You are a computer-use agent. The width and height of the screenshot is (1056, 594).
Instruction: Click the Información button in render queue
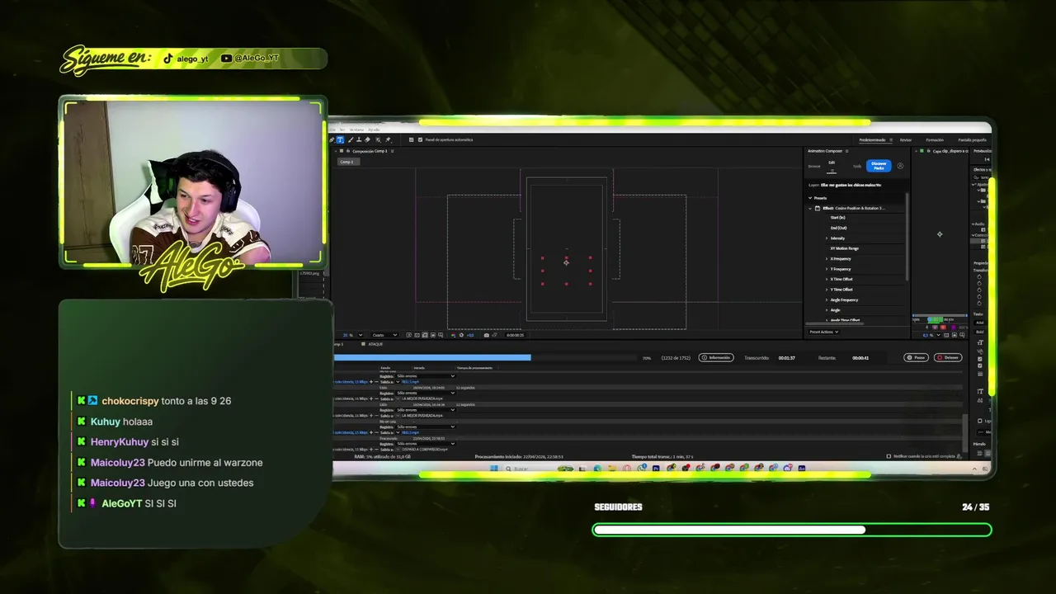point(716,358)
